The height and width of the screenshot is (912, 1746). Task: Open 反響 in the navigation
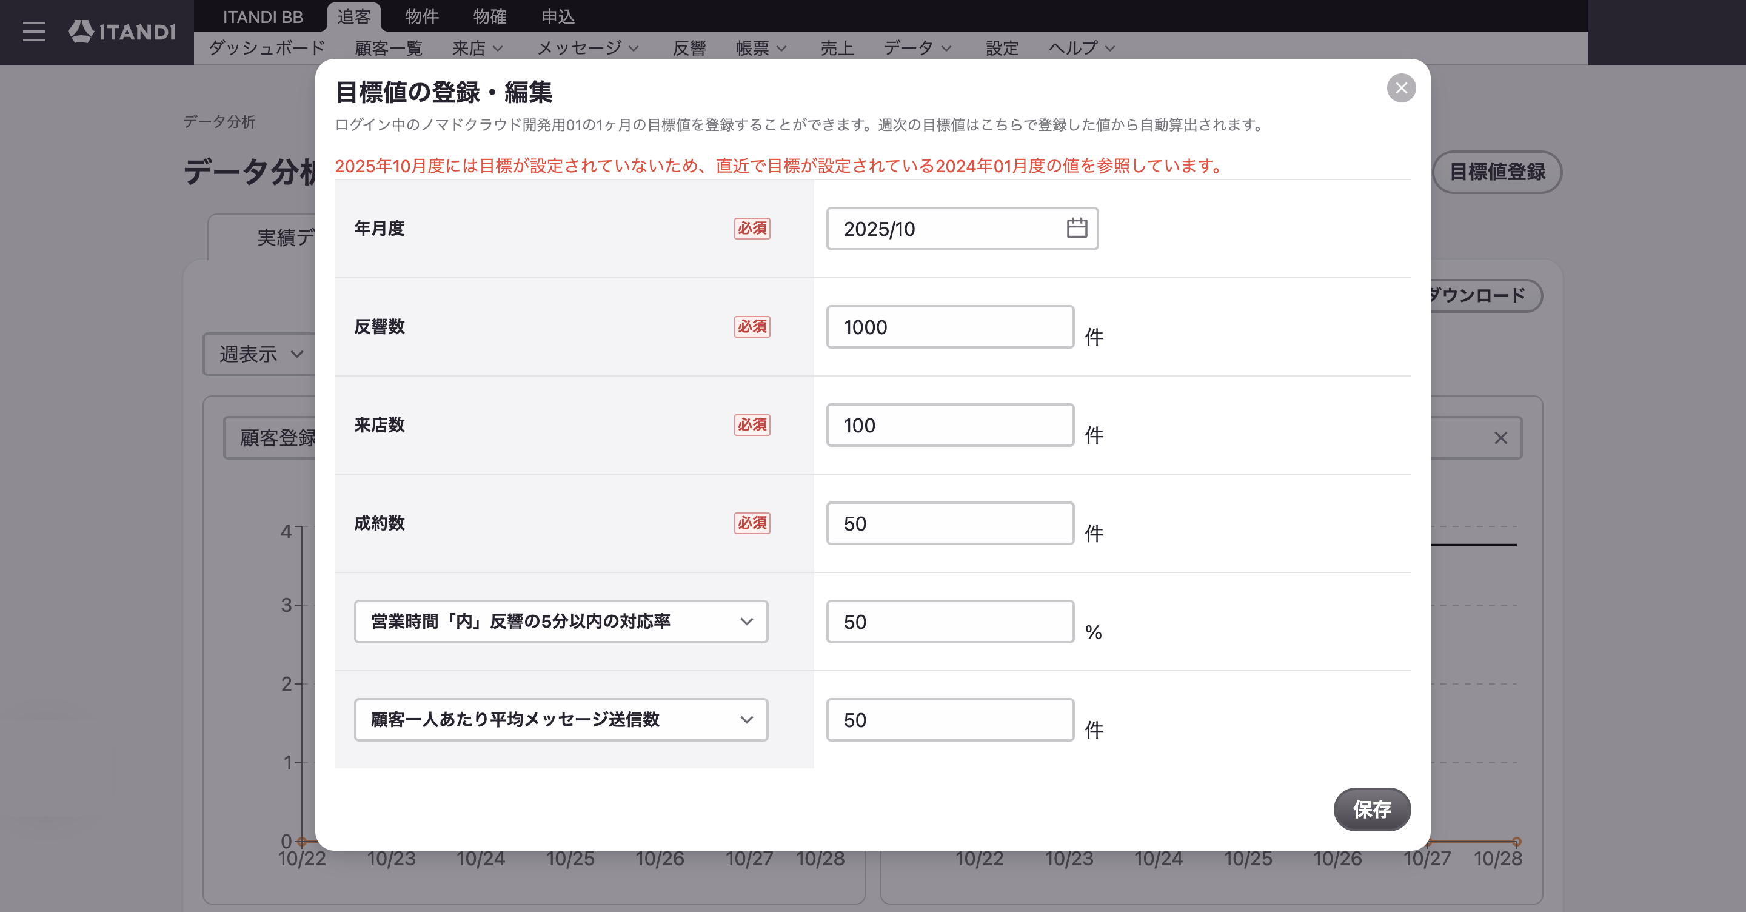[689, 48]
